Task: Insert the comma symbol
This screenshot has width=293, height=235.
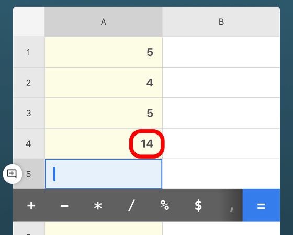Action: tap(231, 206)
